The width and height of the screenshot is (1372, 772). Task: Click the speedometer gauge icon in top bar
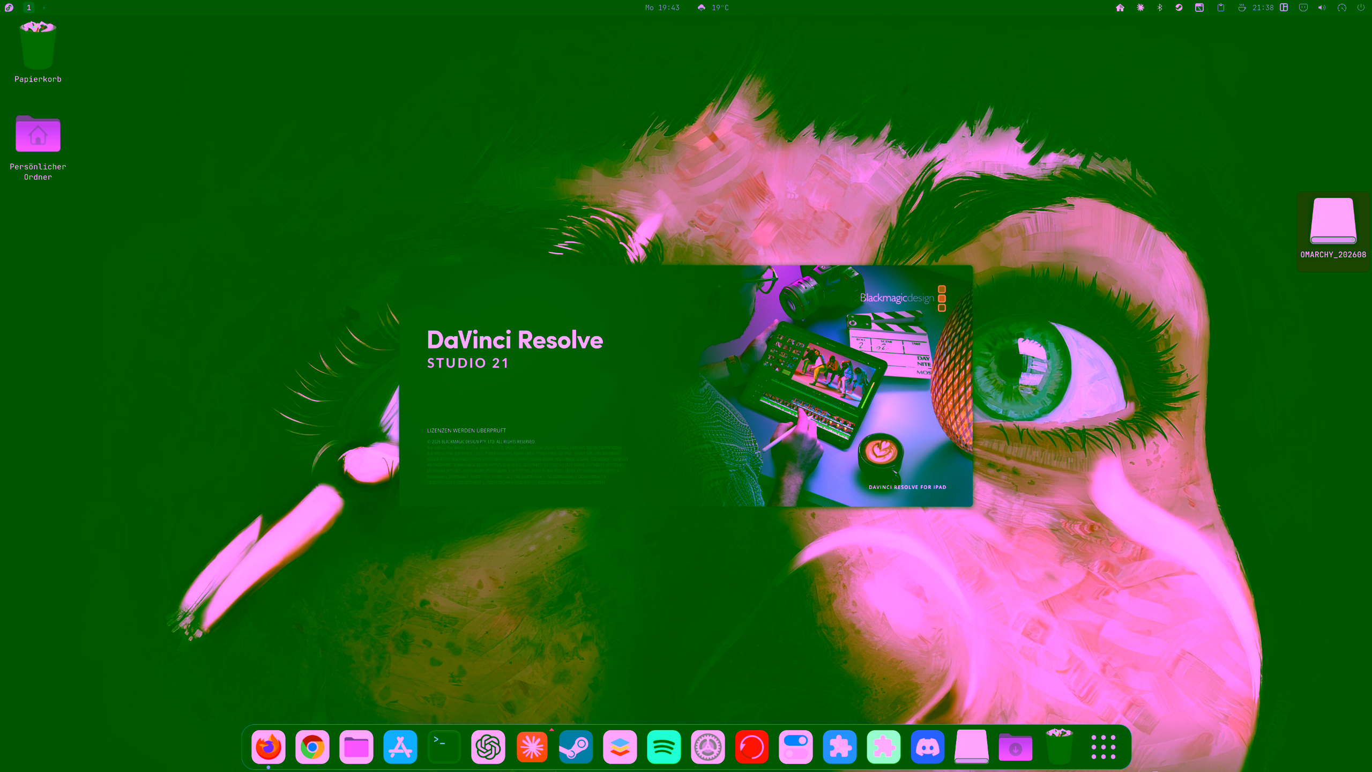pos(1342,8)
